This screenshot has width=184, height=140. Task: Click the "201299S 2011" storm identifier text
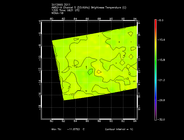(61, 5)
